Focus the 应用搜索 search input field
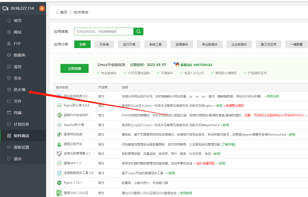Viewport: 308px width, 197px height. [104, 31]
